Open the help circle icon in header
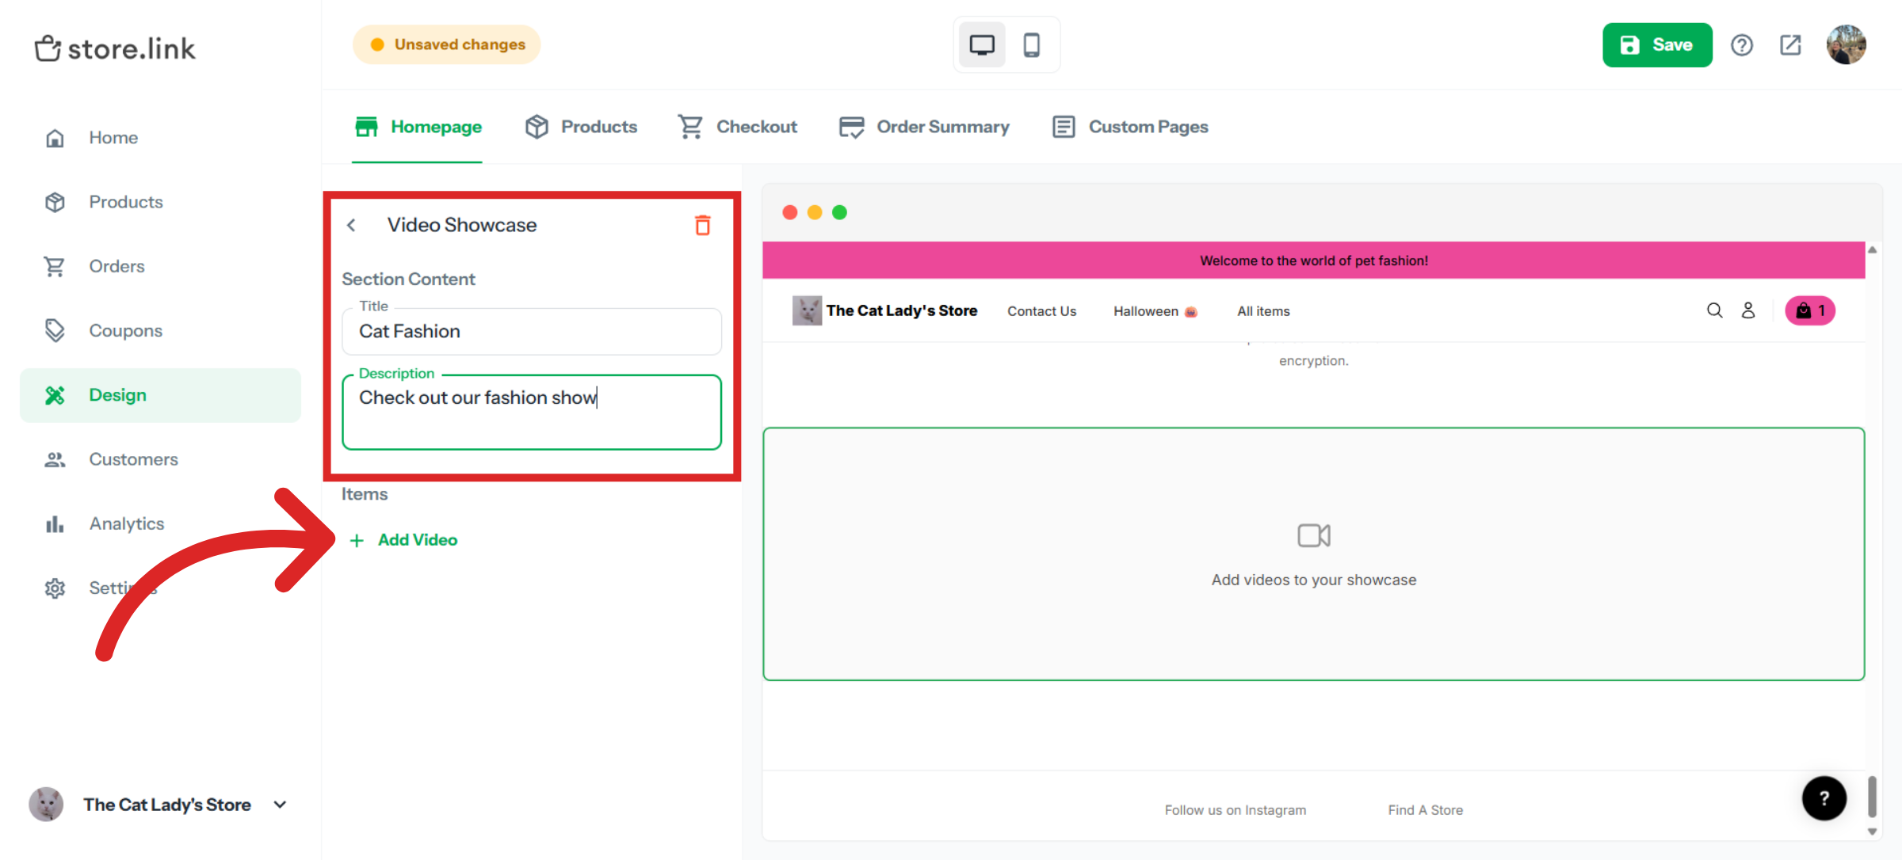1902x860 pixels. coord(1741,45)
